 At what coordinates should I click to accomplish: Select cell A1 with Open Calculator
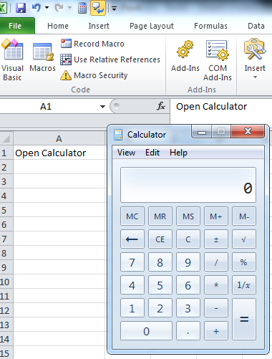tap(59, 153)
